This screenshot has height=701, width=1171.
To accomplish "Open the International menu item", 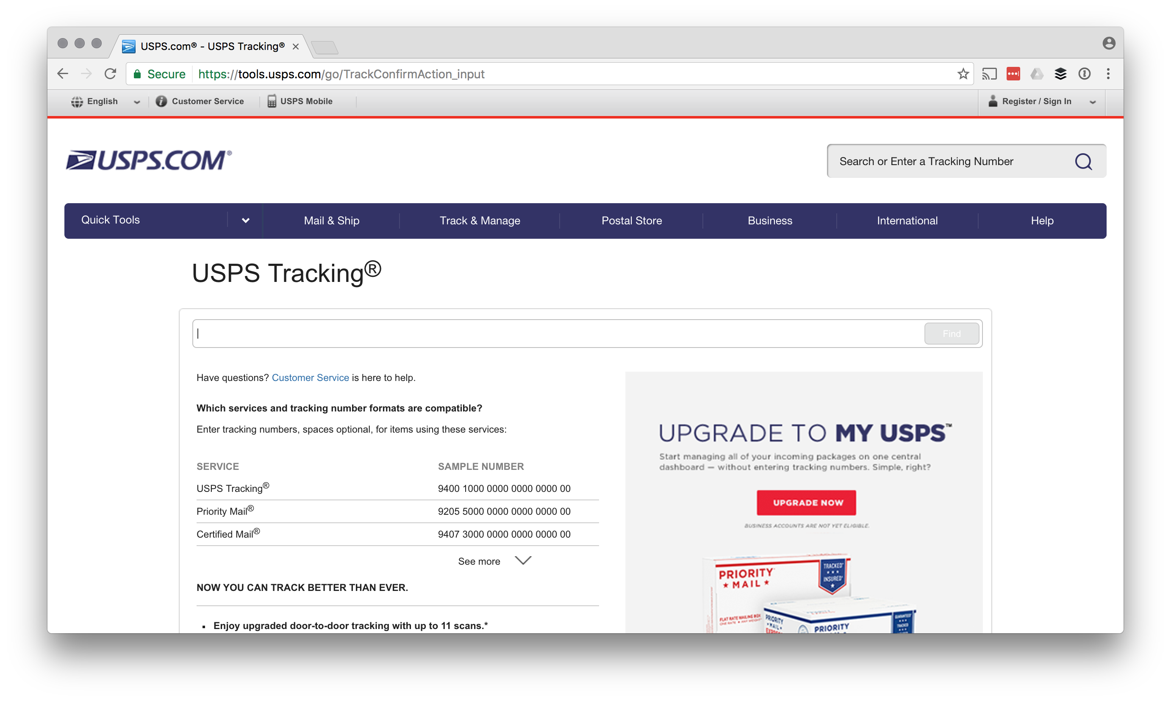I will tap(907, 220).
